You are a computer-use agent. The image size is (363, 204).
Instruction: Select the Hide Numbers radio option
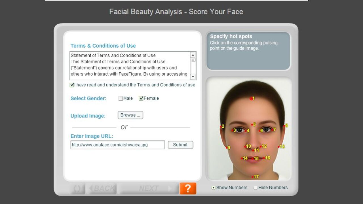[256, 188]
